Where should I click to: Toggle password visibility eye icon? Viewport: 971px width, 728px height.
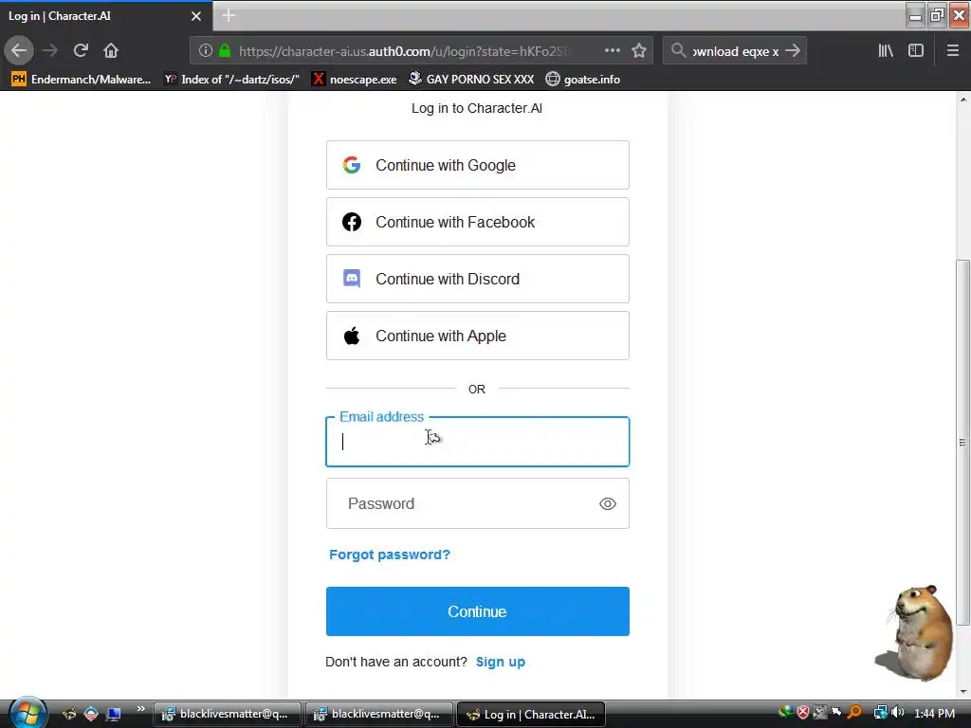tap(608, 504)
